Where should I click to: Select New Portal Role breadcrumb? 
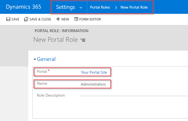134,7
